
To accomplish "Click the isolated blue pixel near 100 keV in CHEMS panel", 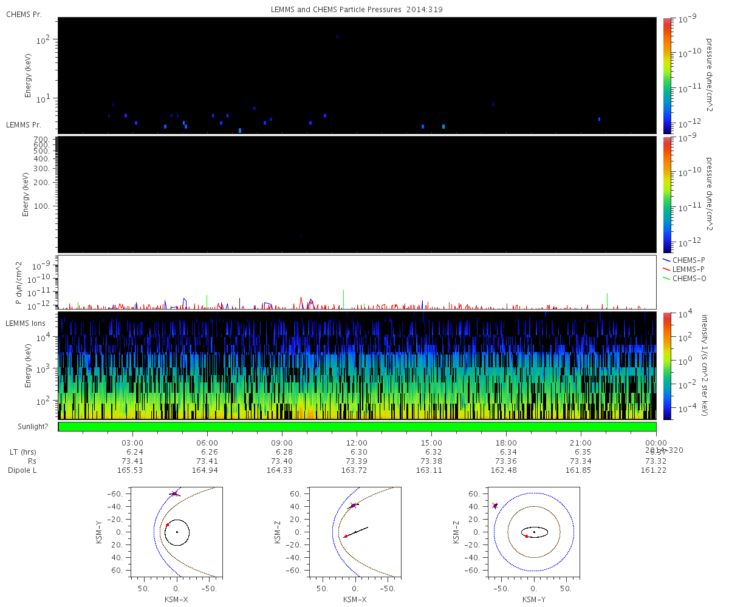I will point(337,36).
